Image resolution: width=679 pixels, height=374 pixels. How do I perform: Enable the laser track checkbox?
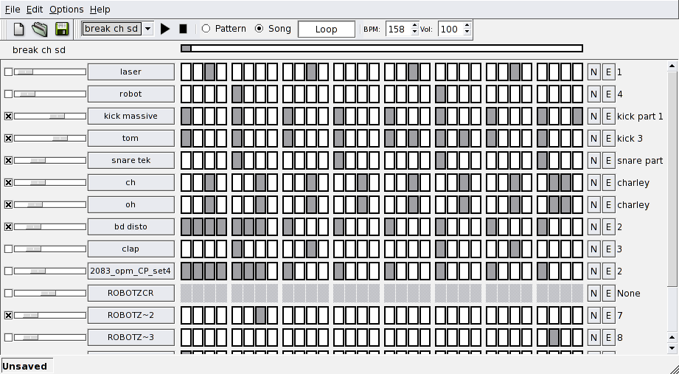click(x=8, y=72)
